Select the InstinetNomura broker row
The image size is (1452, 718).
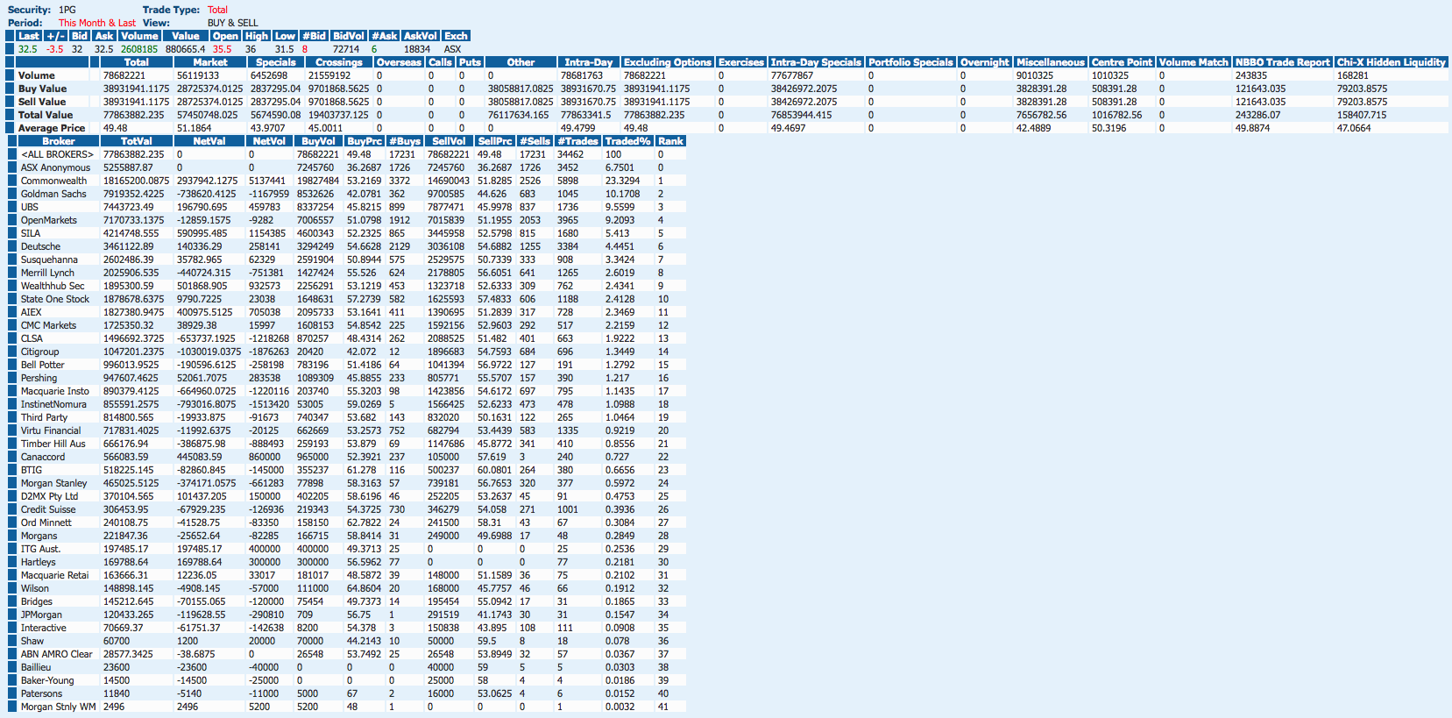(346, 404)
